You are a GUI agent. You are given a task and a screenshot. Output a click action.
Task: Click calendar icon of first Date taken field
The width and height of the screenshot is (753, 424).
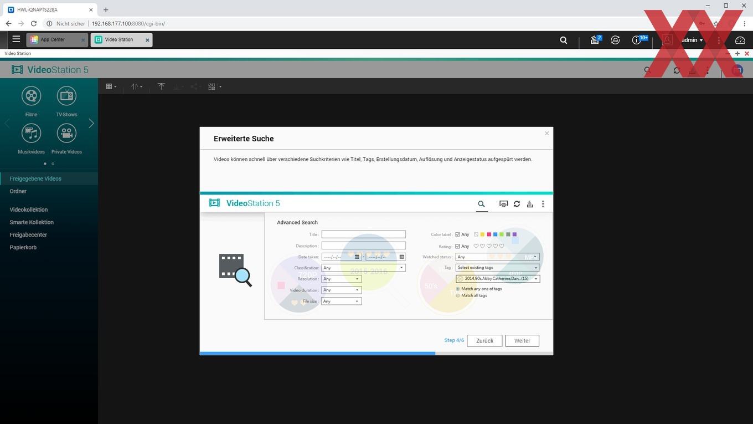click(358, 257)
